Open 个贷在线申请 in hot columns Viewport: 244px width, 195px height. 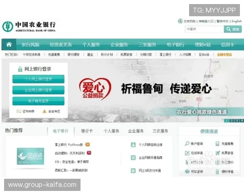pos(31,54)
